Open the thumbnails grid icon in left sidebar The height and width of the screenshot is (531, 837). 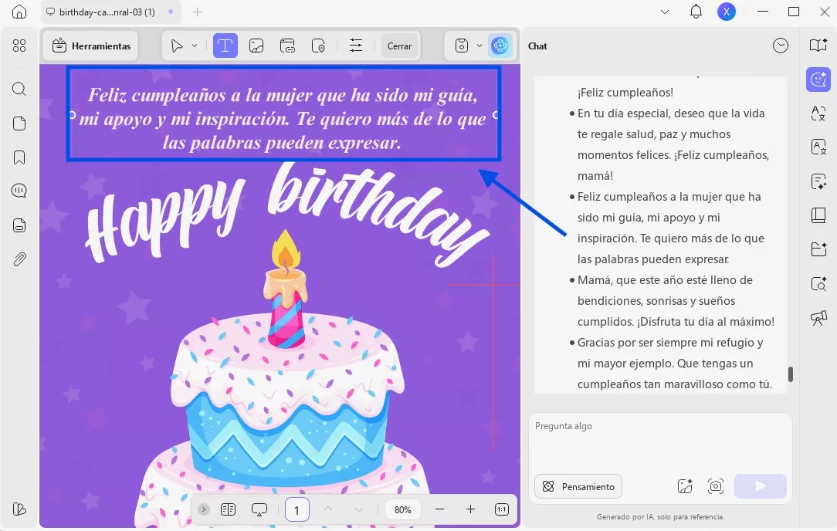point(19,46)
